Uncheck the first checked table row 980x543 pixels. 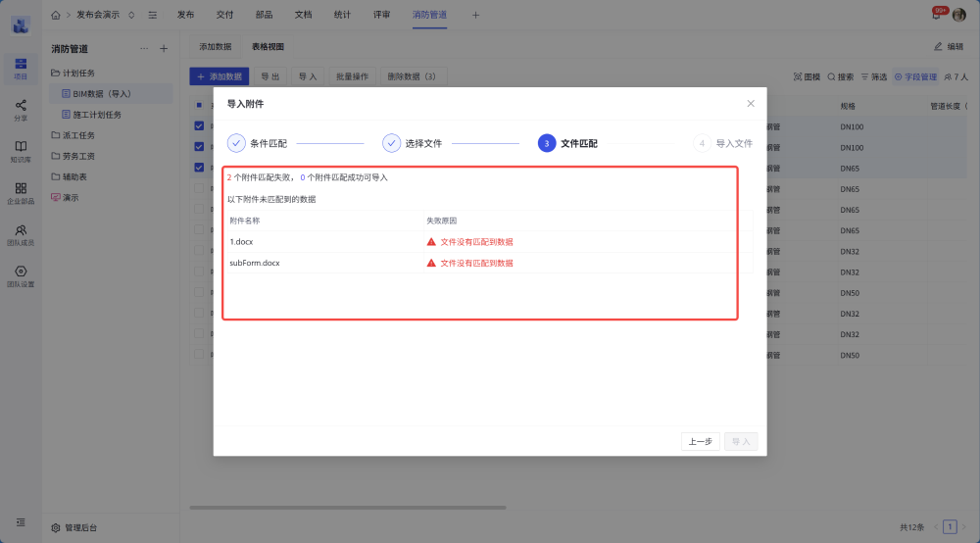point(199,126)
